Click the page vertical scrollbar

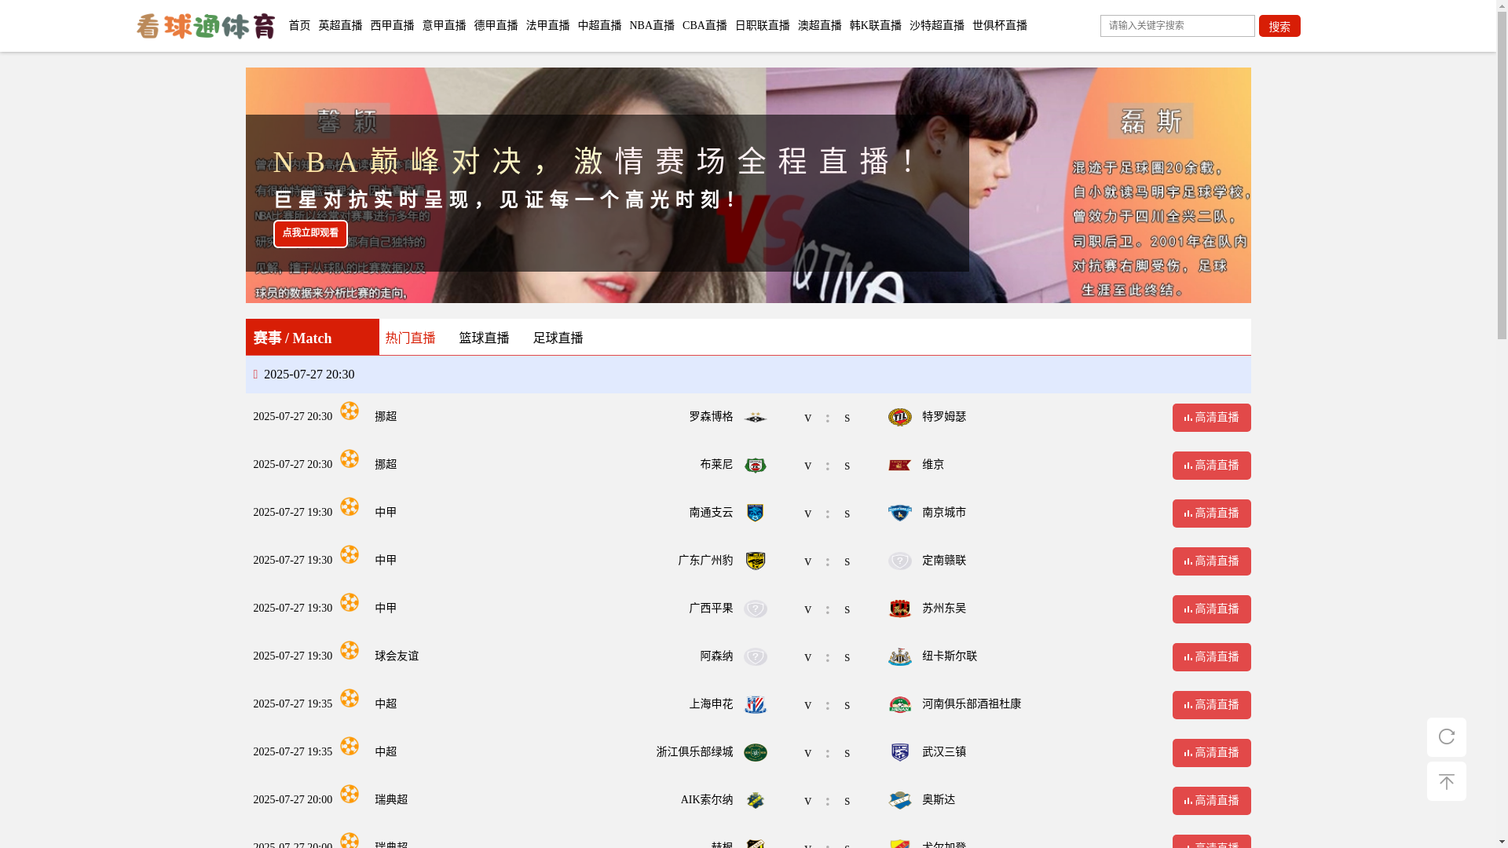(1502, 424)
